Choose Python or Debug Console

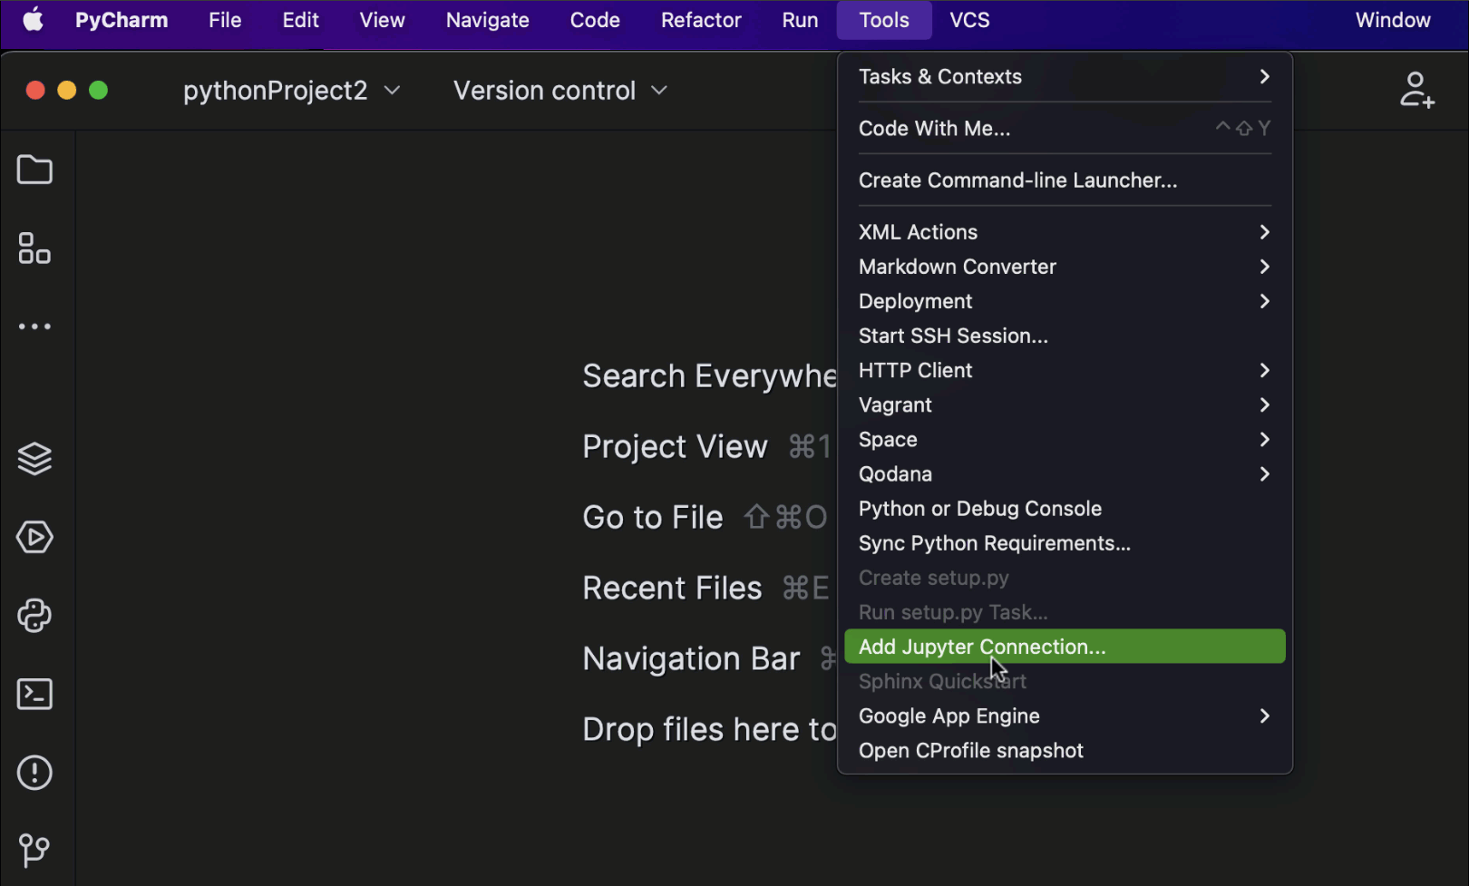click(x=979, y=509)
